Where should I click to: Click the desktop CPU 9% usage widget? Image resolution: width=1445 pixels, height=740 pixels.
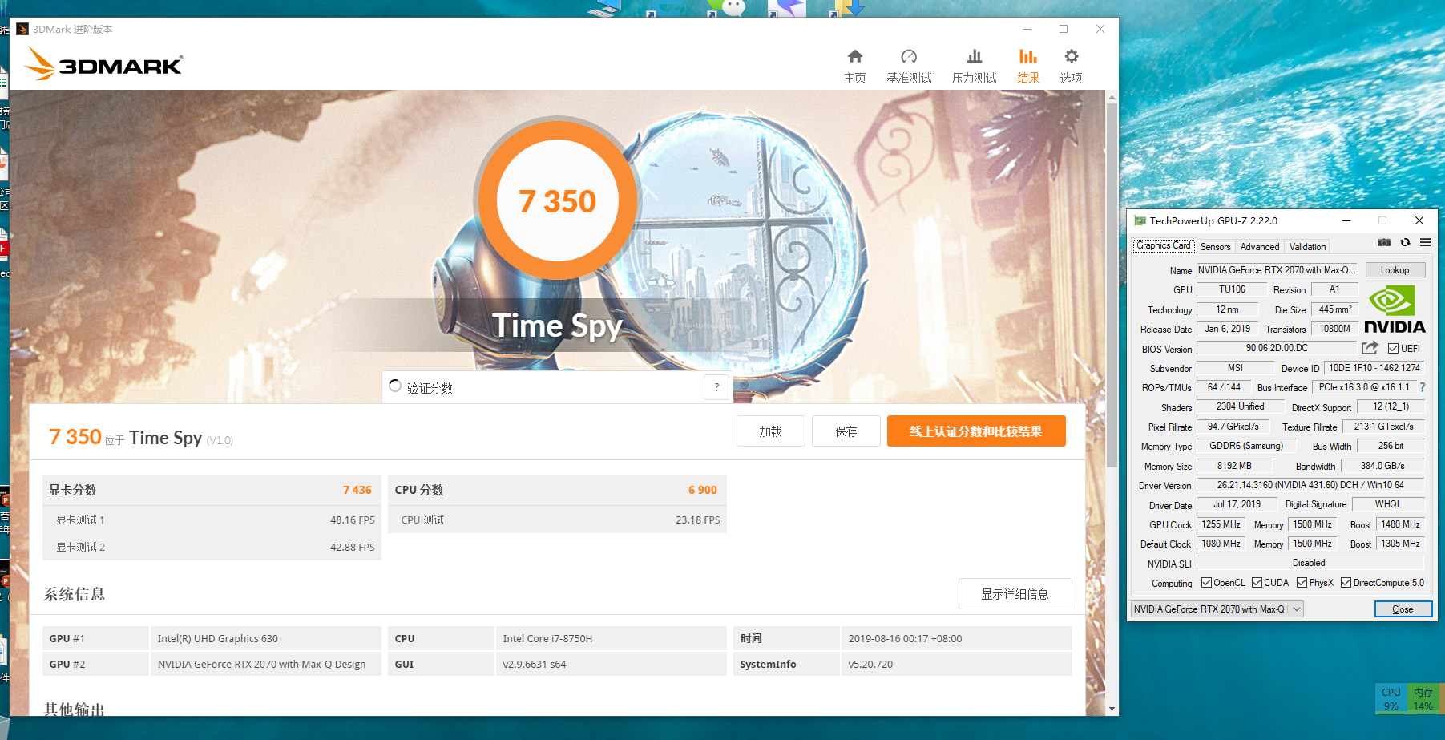point(1391,698)
